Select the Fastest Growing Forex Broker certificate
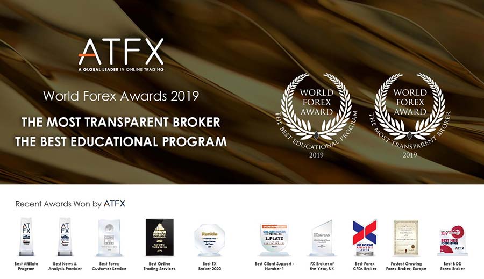Image resolution: width=484 pixels, height=279 pixels. [406, 238]
